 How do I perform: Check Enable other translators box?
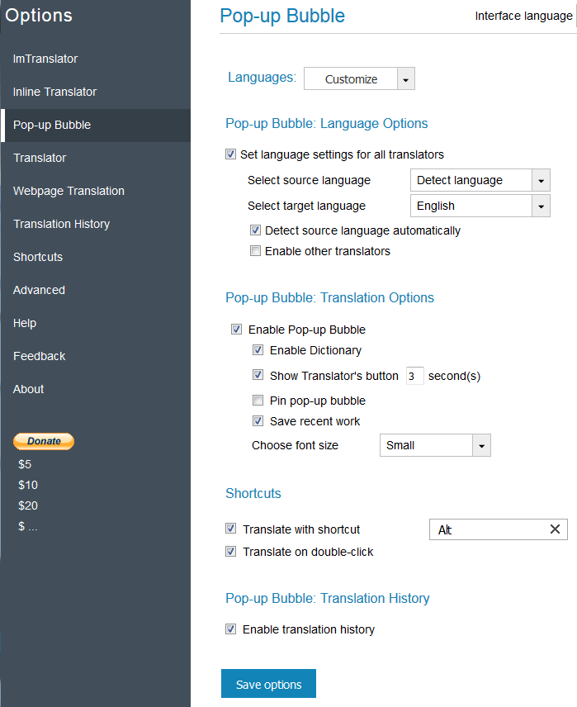[256, 251]
